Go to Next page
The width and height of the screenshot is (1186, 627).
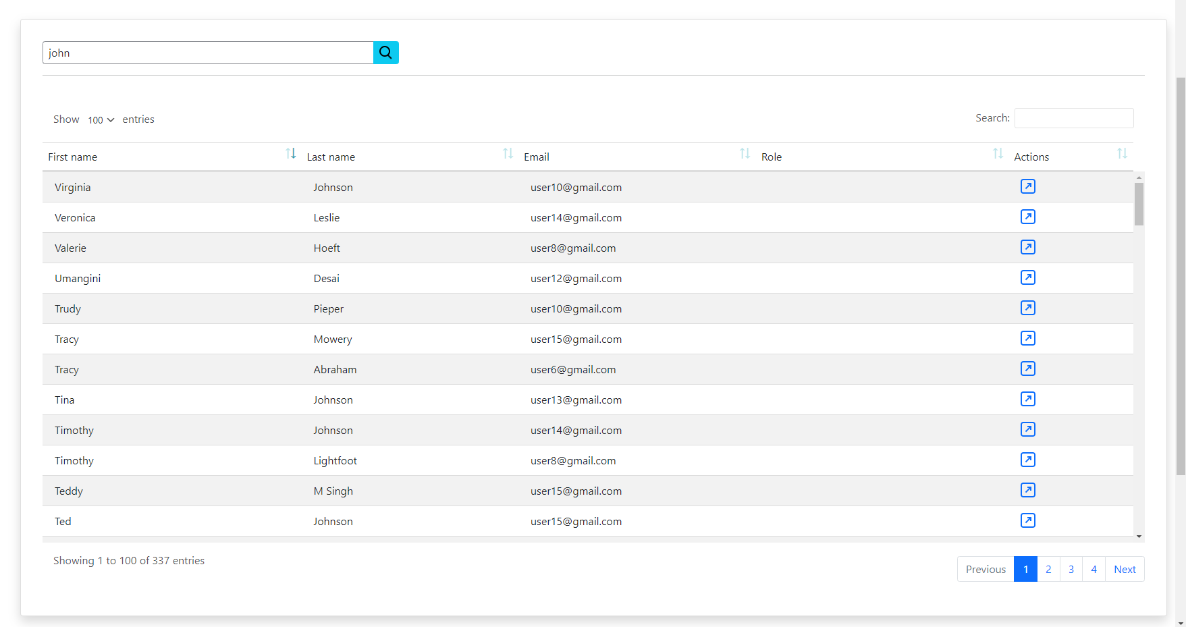[x=1125, y=569]
